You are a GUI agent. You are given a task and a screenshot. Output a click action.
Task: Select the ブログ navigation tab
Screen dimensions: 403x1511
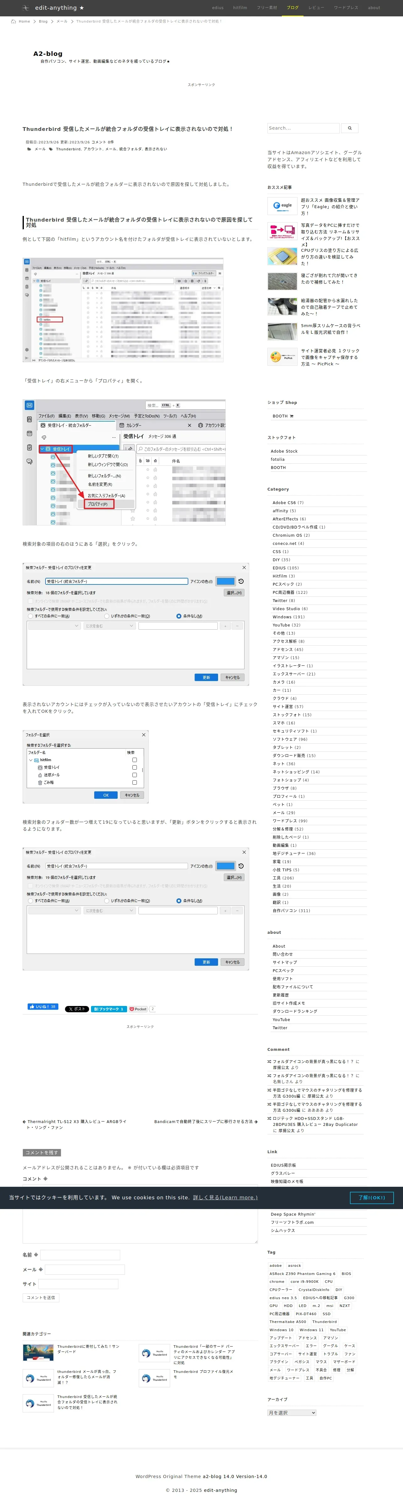pyautogui.click(x=293, y=8)
